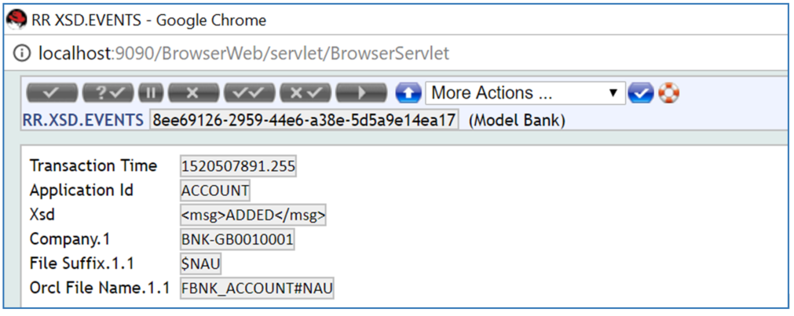Click the X (delete) toolbar button
The image size is (794, 316).
click(193, 93)
